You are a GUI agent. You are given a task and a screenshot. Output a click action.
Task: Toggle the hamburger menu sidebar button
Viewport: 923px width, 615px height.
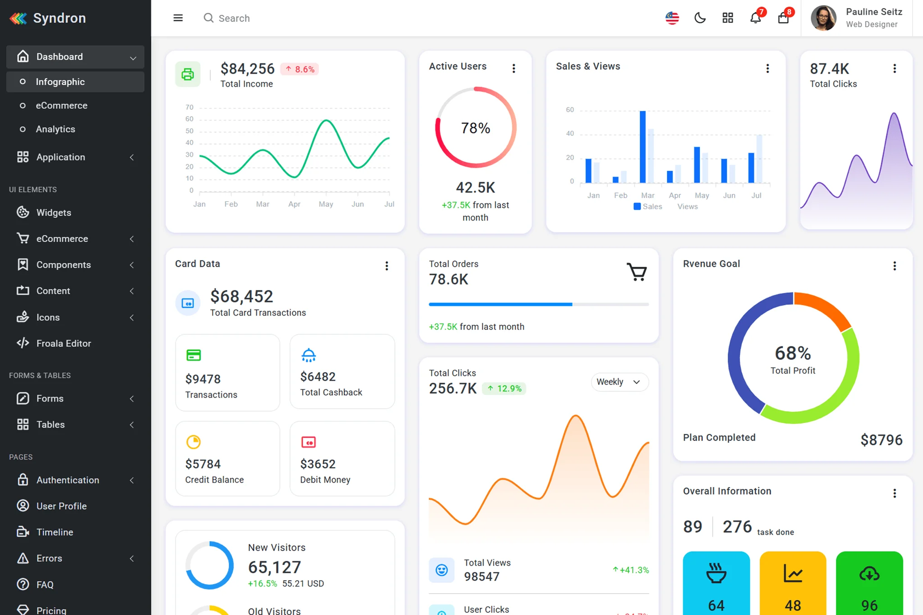click(178, 18)
